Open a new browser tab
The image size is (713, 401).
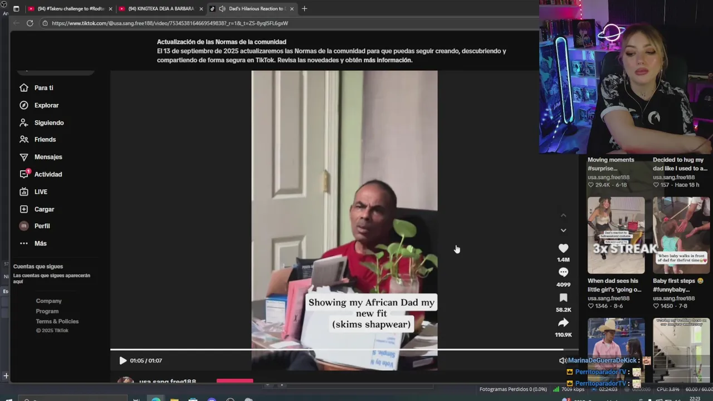pos(304,8)
